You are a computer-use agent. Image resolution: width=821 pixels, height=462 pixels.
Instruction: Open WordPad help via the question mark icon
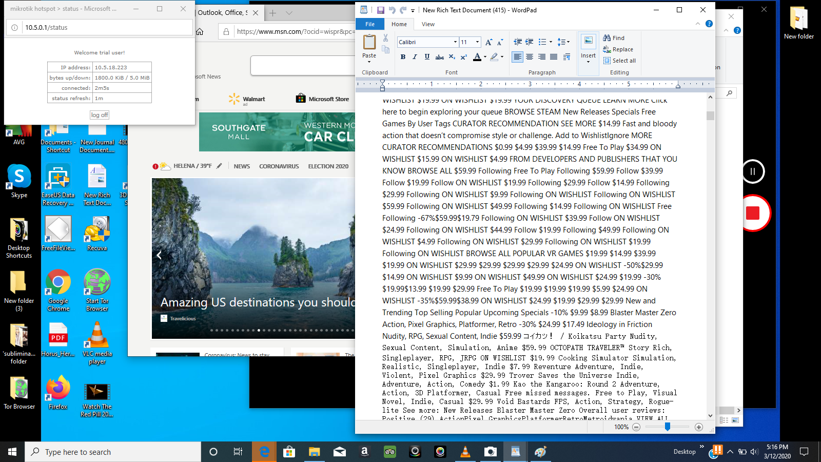(709, 24)
